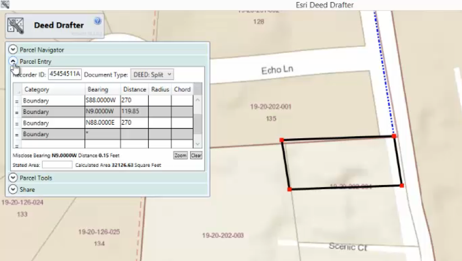Click parcel label 19-20-126-025 on map
This screenshot has height=261, width=462.
coord(99,232)
